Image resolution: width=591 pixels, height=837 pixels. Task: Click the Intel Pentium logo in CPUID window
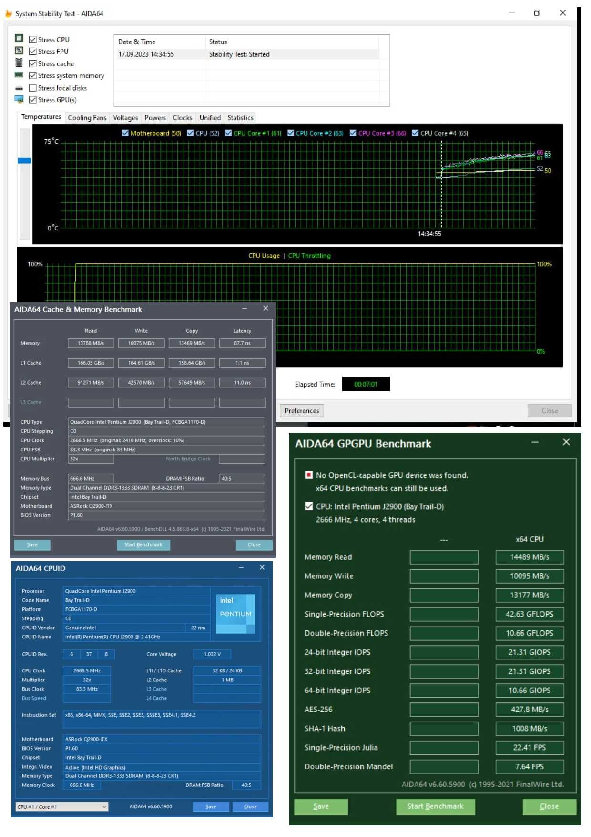tap(236, 614)
